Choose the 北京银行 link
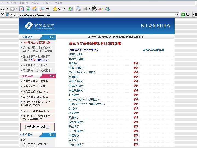Image resolution: width=197 pixels, height=148 pixels. [x=74, y=95]
